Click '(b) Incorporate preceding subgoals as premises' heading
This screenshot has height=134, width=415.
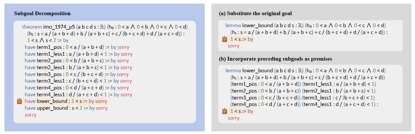click(x=275, y=59)
